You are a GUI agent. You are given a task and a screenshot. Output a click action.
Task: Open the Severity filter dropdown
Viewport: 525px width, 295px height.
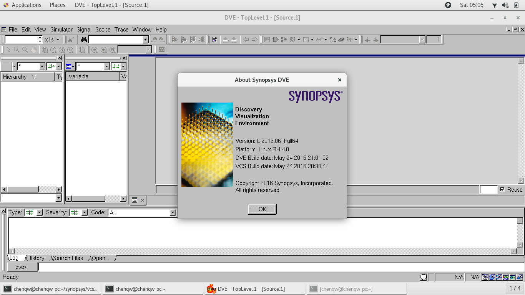pos(84,212)
